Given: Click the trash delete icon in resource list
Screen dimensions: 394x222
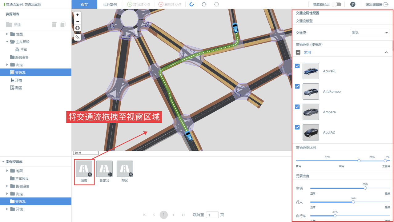Looking at the screenshot, I should (54, 25).
